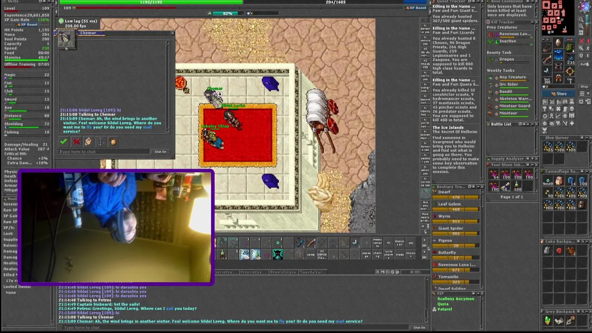
Task: Click the trophy icon in the sidebar icon grid
Action: click(x=545, y=109)
